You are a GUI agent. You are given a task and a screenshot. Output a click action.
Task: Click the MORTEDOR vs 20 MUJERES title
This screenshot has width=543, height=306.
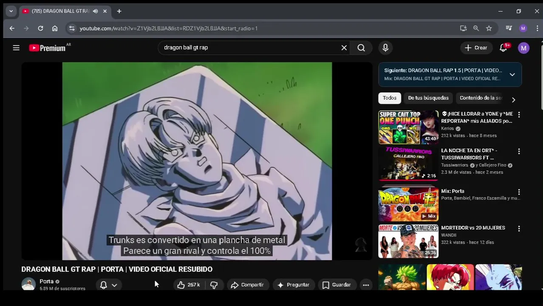click(473, 228)
